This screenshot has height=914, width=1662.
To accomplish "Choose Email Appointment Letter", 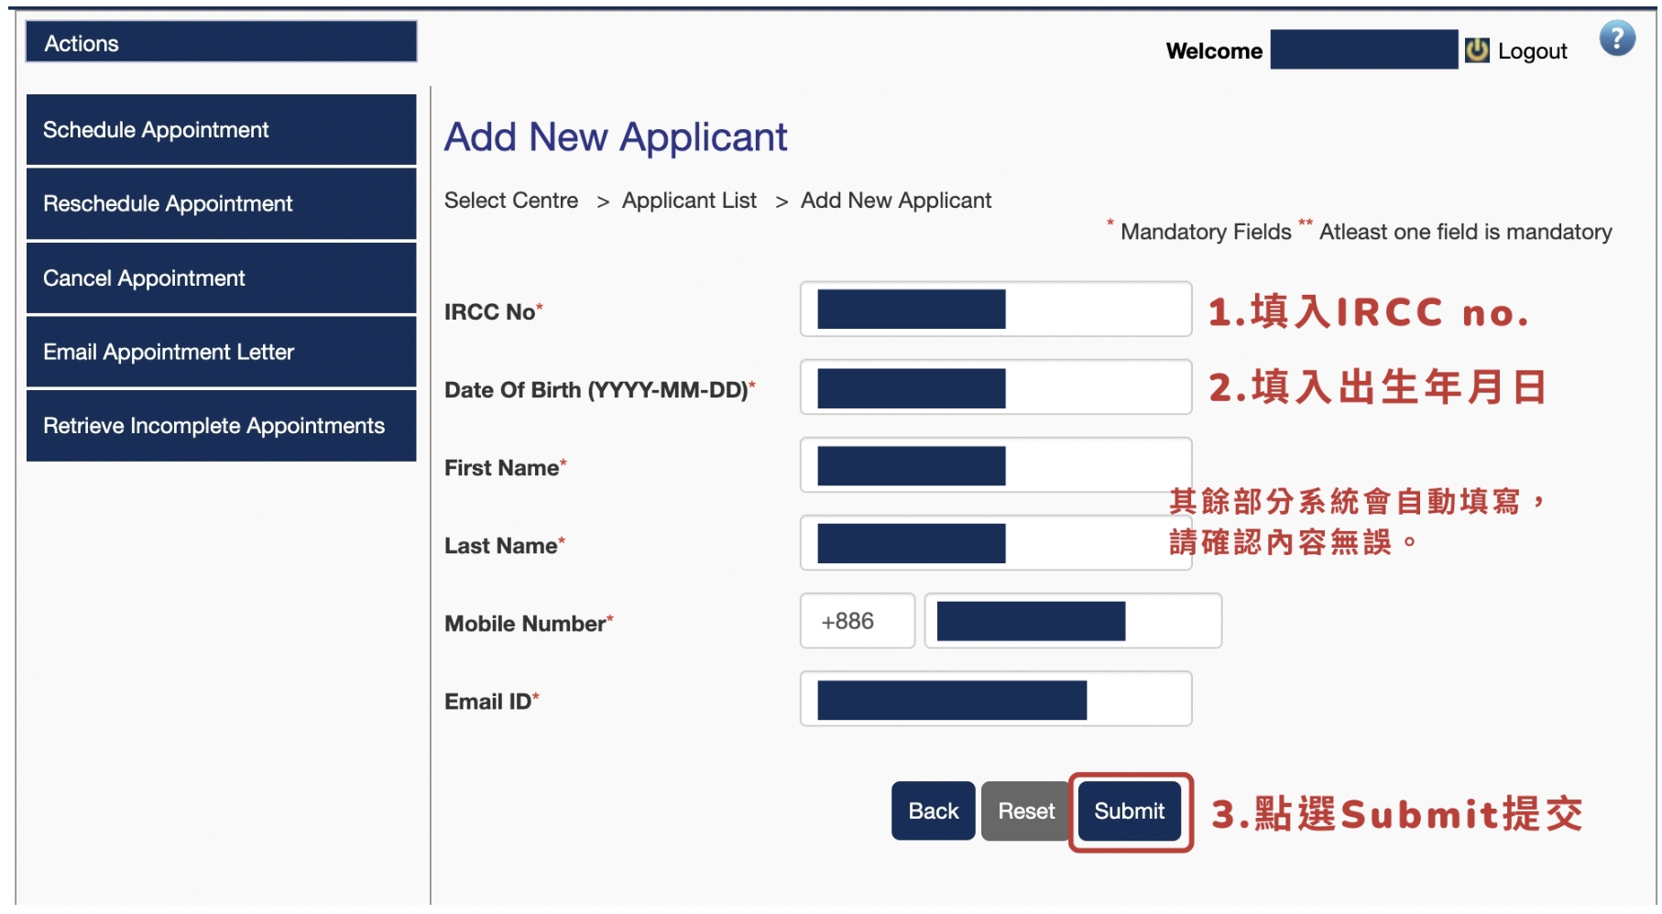I will click(x=221, y=353).
